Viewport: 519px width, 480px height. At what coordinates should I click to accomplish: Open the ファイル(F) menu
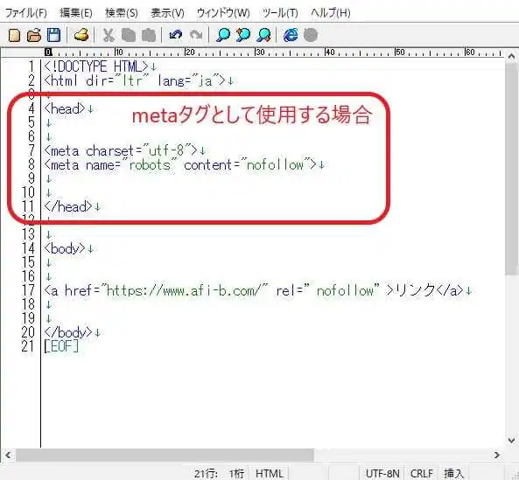pos(25,13)
